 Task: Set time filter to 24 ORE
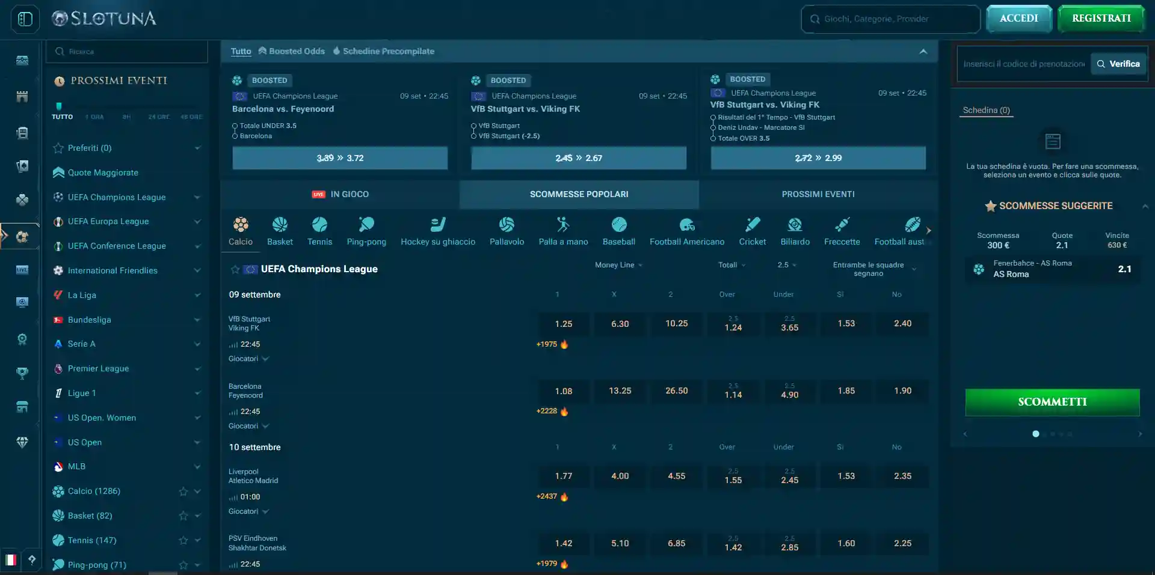point(159,117)
